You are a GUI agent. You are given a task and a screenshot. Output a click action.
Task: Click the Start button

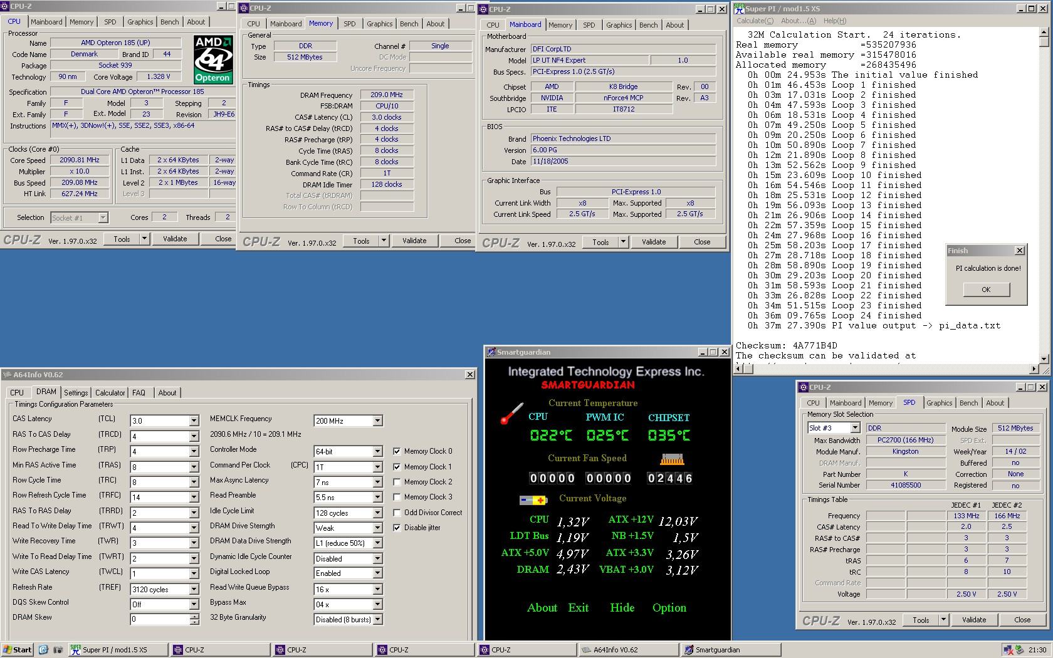pos(17,650)
